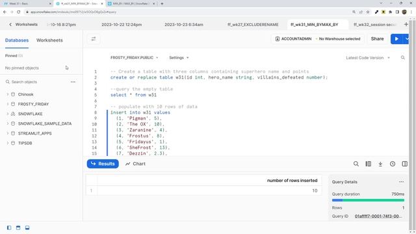Open the ff_wk32_session worksheet tab
The height and width of the screenshot is (234, 416).
[374, 25]
